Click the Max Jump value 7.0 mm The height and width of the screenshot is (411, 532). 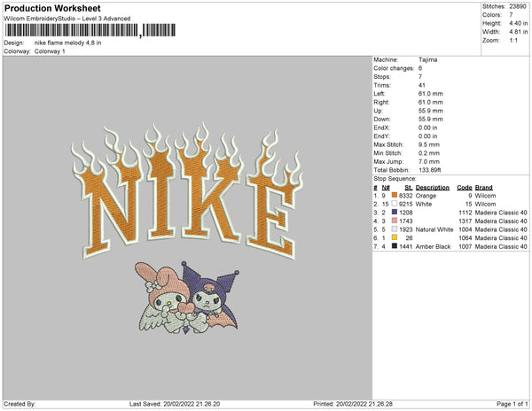(x=429, y=161)
